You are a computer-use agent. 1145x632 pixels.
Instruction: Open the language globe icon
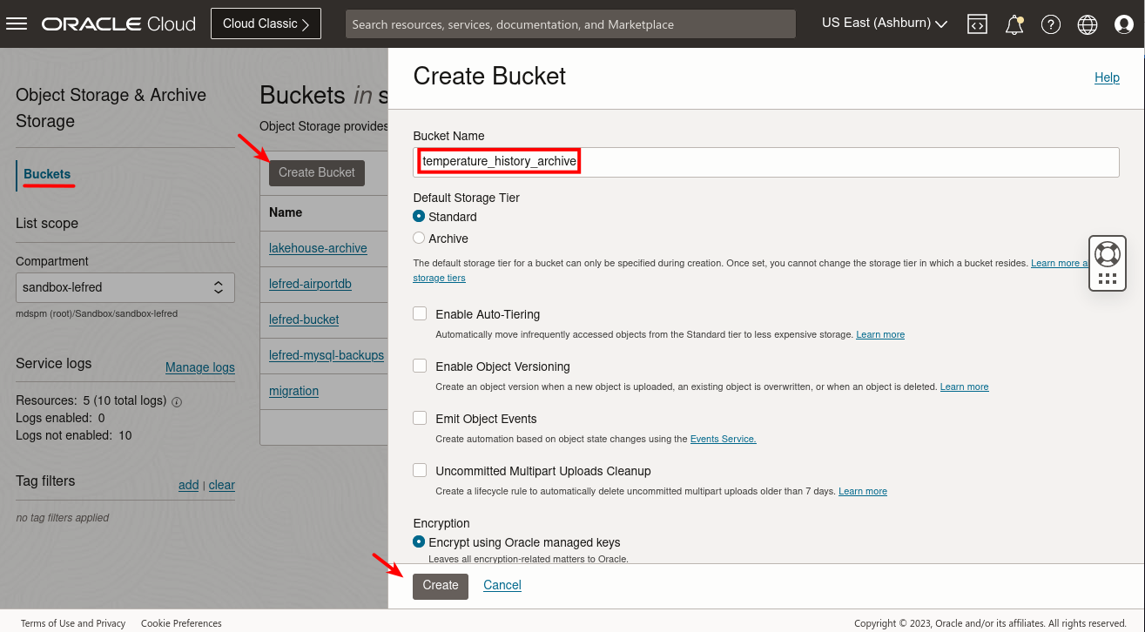coord(1087,24)
